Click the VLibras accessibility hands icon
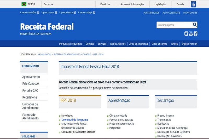The image size is (209, 139). (193, 4)
